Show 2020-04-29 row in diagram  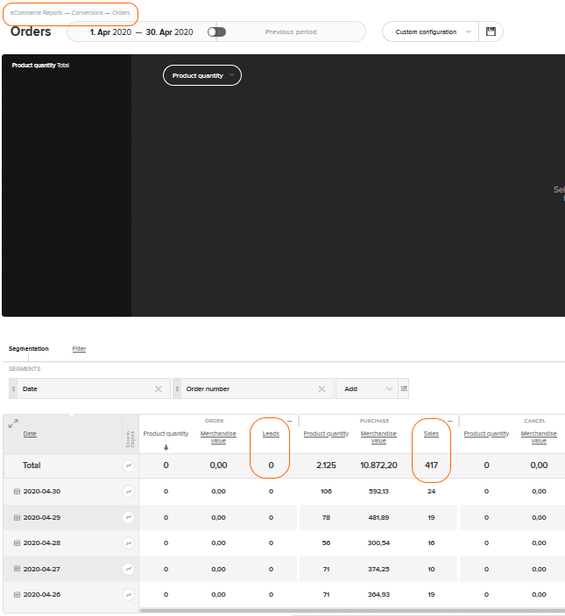click(128, 517)
